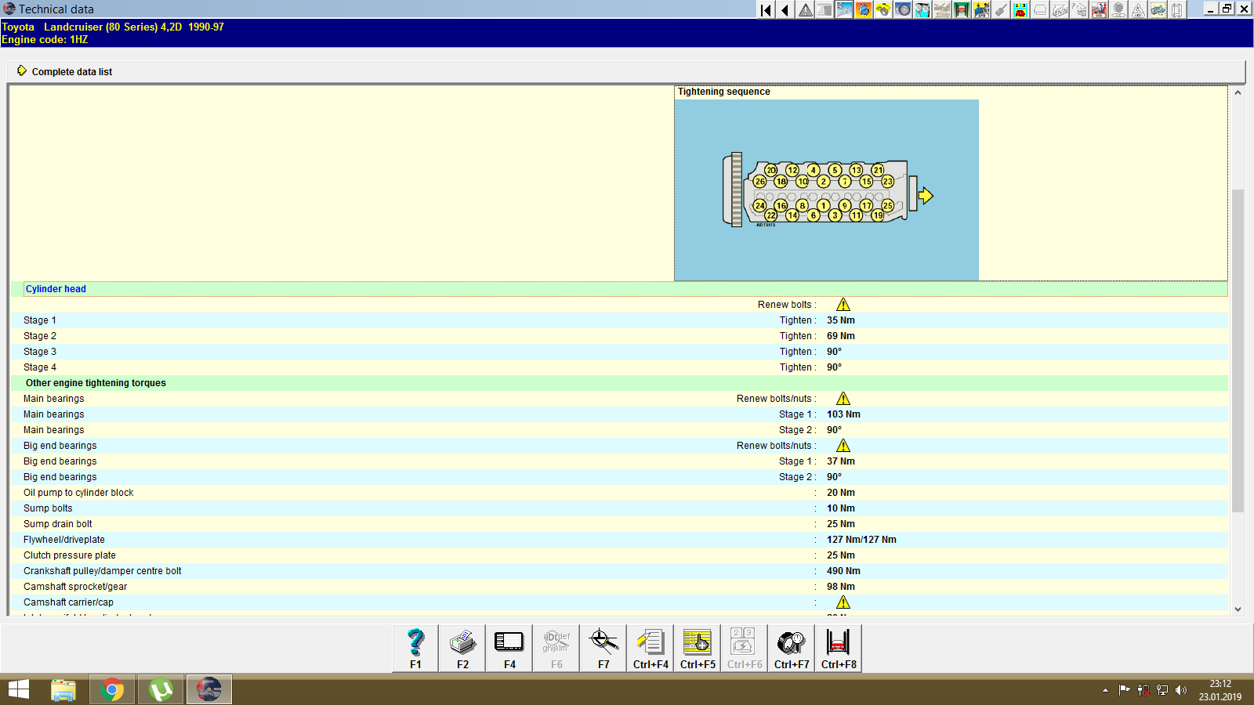Open Ctrl+F7 tyre pressure gauge tool
Image resolution: width=1254 pixels, height=705 pixels.
click(x=792, y=648)
